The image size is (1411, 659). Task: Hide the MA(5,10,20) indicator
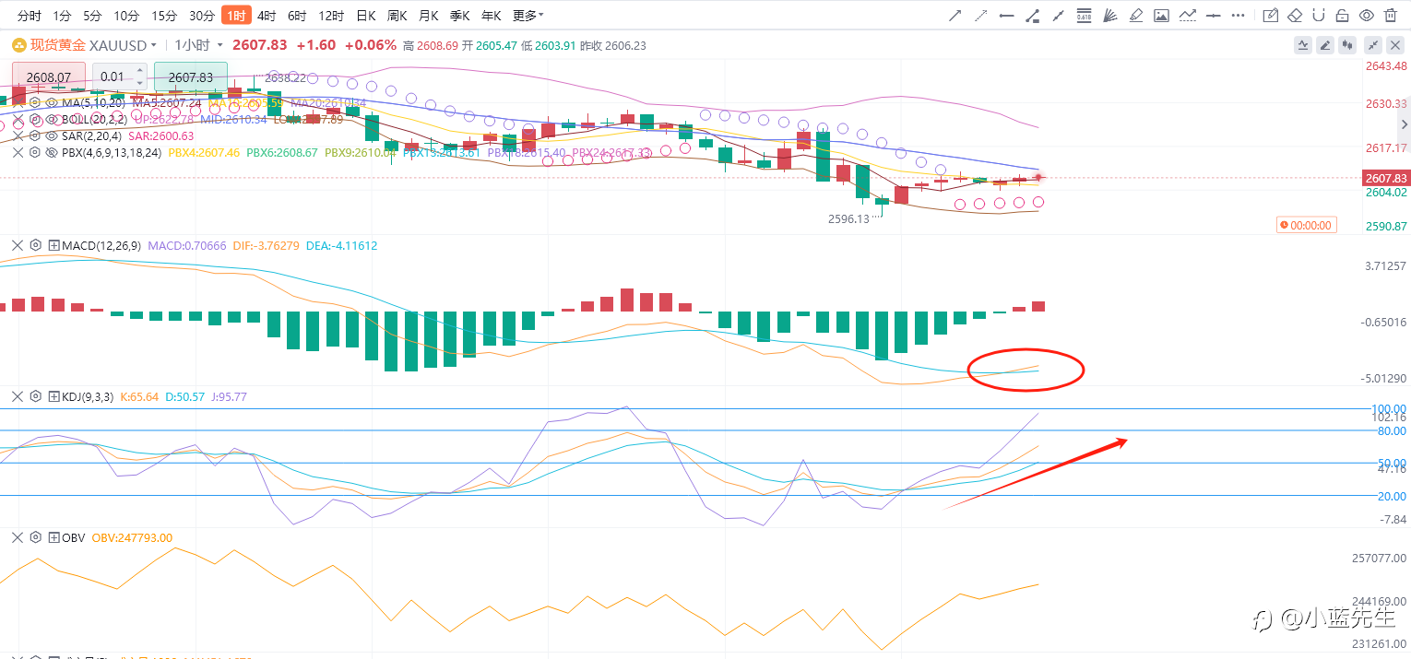pos(52,102)
